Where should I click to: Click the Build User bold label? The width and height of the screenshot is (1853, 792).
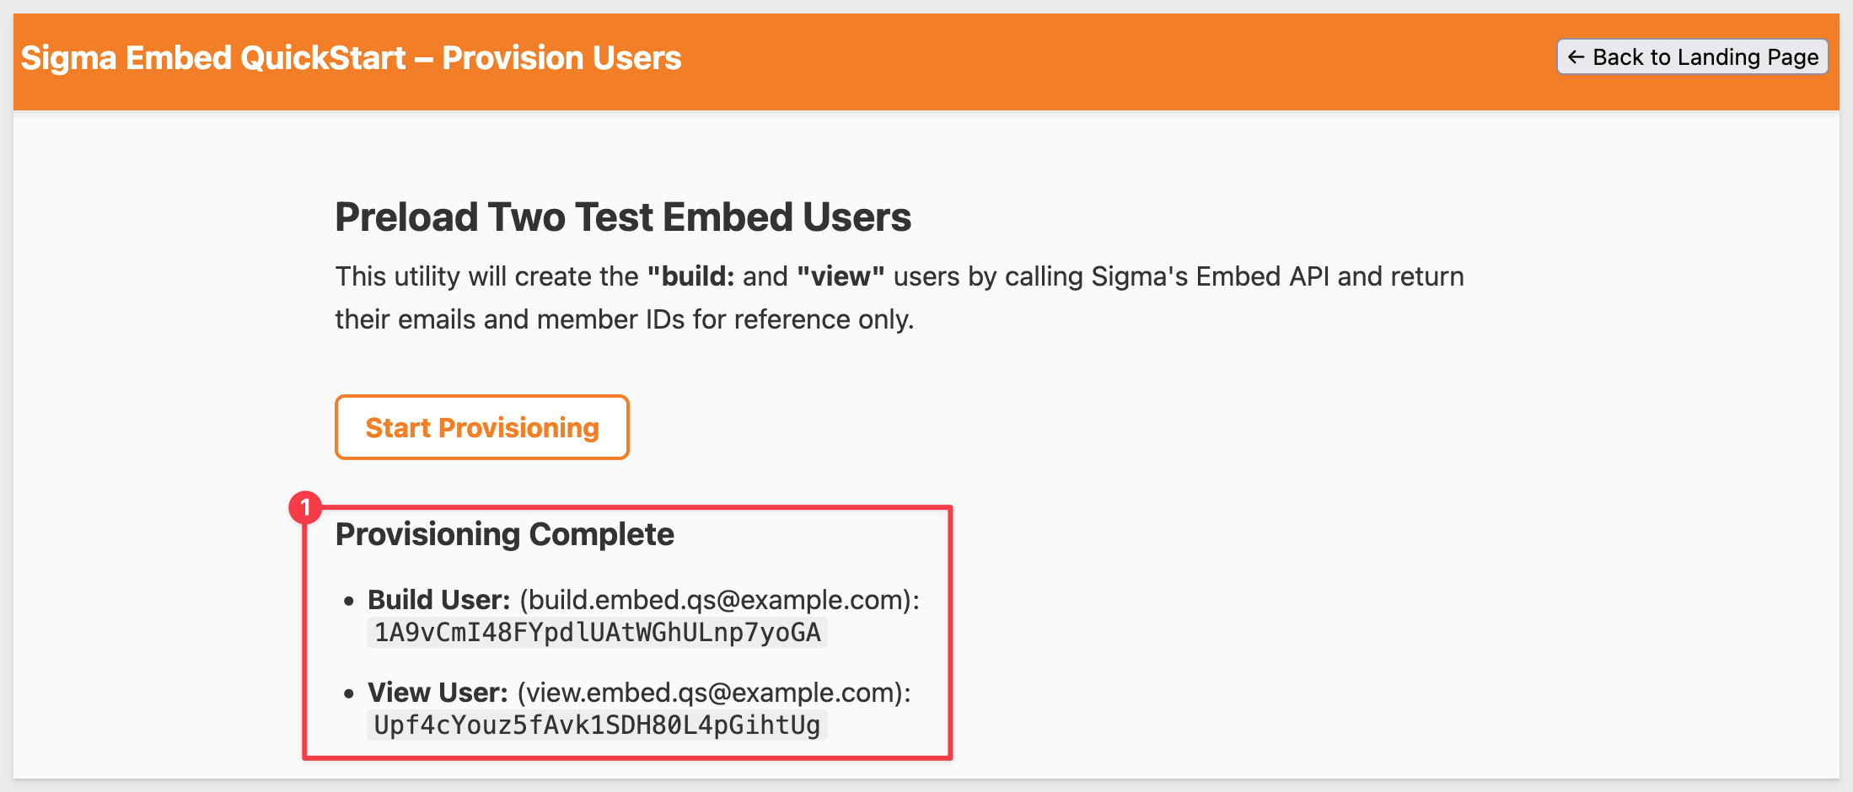(438, 600)
